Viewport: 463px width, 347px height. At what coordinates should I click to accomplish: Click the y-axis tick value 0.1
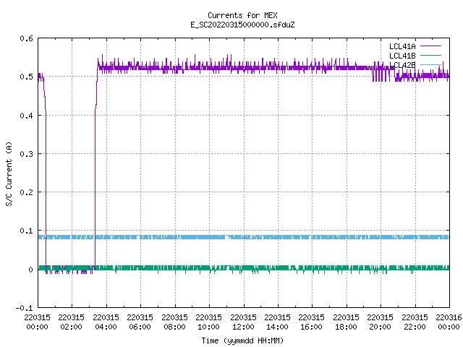click(x=26, y=231)
